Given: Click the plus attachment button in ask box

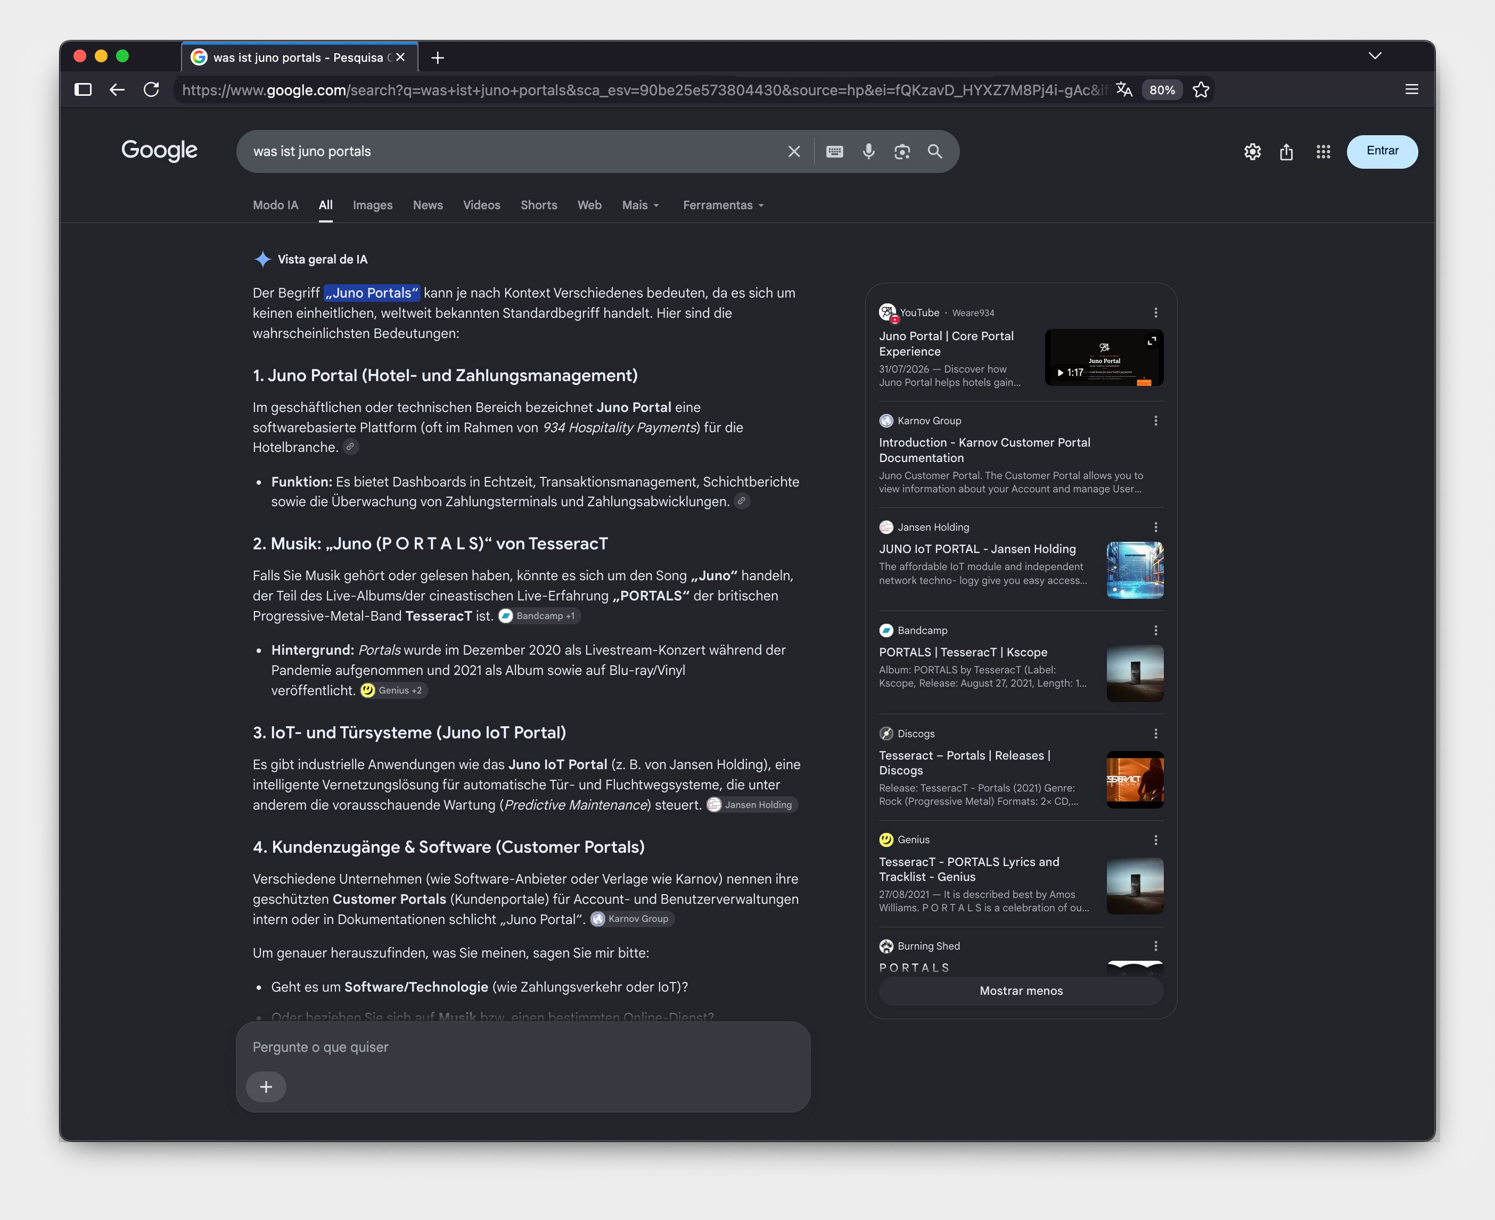Looking at the screenshot, I should coord(266,1086).
